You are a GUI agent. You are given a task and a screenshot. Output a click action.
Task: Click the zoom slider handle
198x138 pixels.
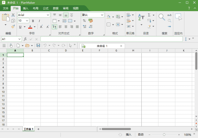(x=164, y=135)
